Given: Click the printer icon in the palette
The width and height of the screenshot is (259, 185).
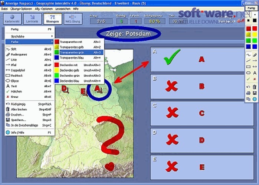Looking at the screenshot, I should click(x=249, y=93).
